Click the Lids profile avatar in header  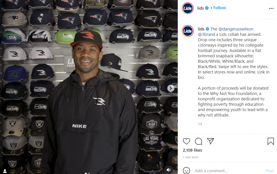(x=188, y=8)
